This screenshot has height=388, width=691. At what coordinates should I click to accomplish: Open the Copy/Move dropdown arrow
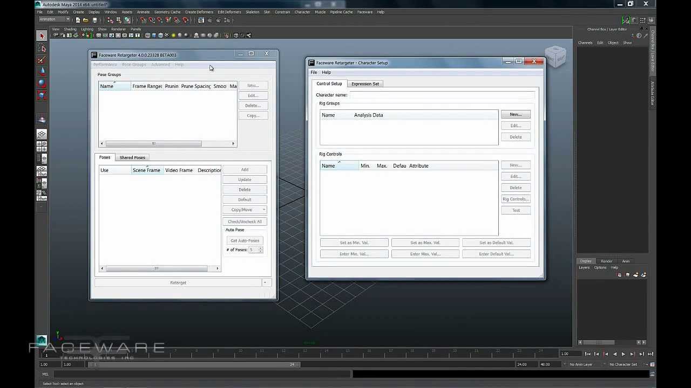click(x=263, y=210)
